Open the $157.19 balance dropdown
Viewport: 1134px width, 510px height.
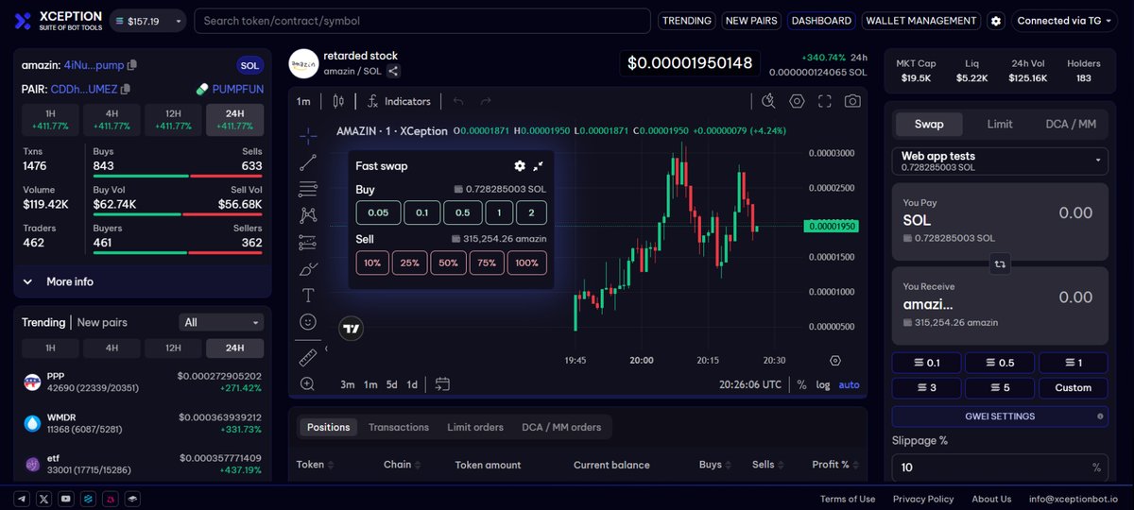[x=147, y=21]
